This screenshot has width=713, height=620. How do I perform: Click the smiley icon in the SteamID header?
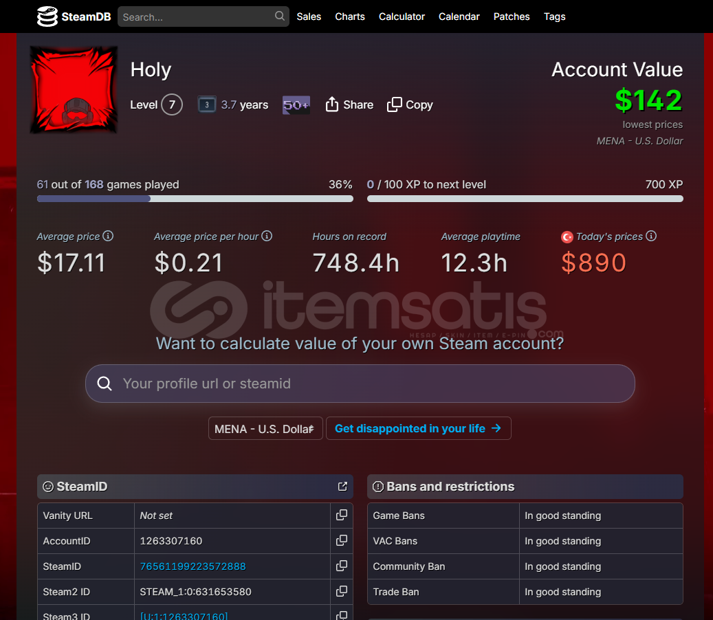pyautogui.click(x=48, y=487)
